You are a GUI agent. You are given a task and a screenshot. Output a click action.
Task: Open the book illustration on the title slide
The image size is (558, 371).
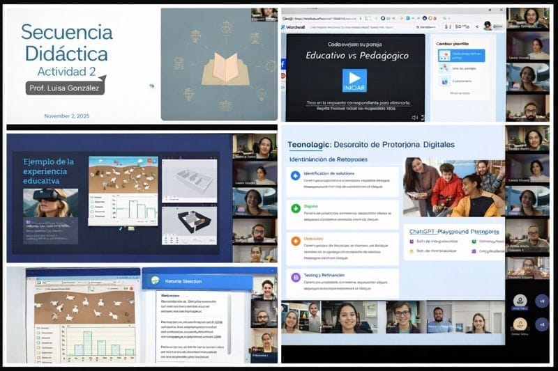[x=225, y=69]
